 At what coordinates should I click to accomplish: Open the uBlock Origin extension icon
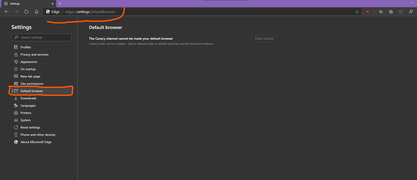click(368, 12)
